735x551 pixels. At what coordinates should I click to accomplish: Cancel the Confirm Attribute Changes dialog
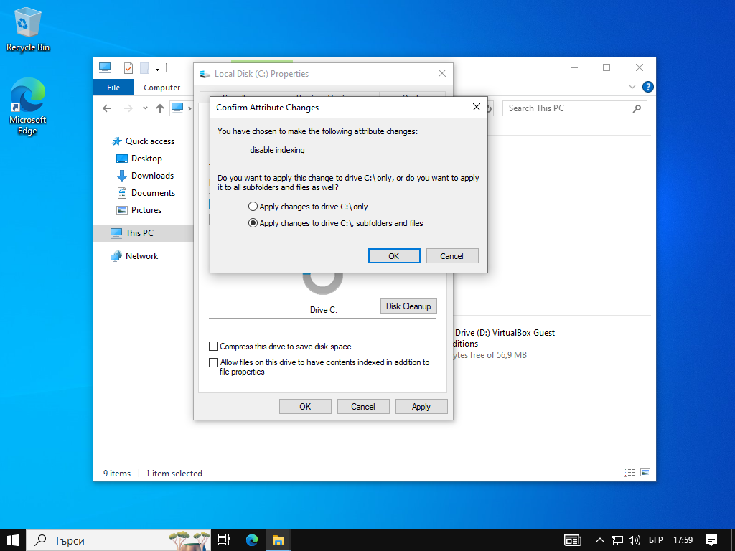pyautogui.click(x=451, y=256)
